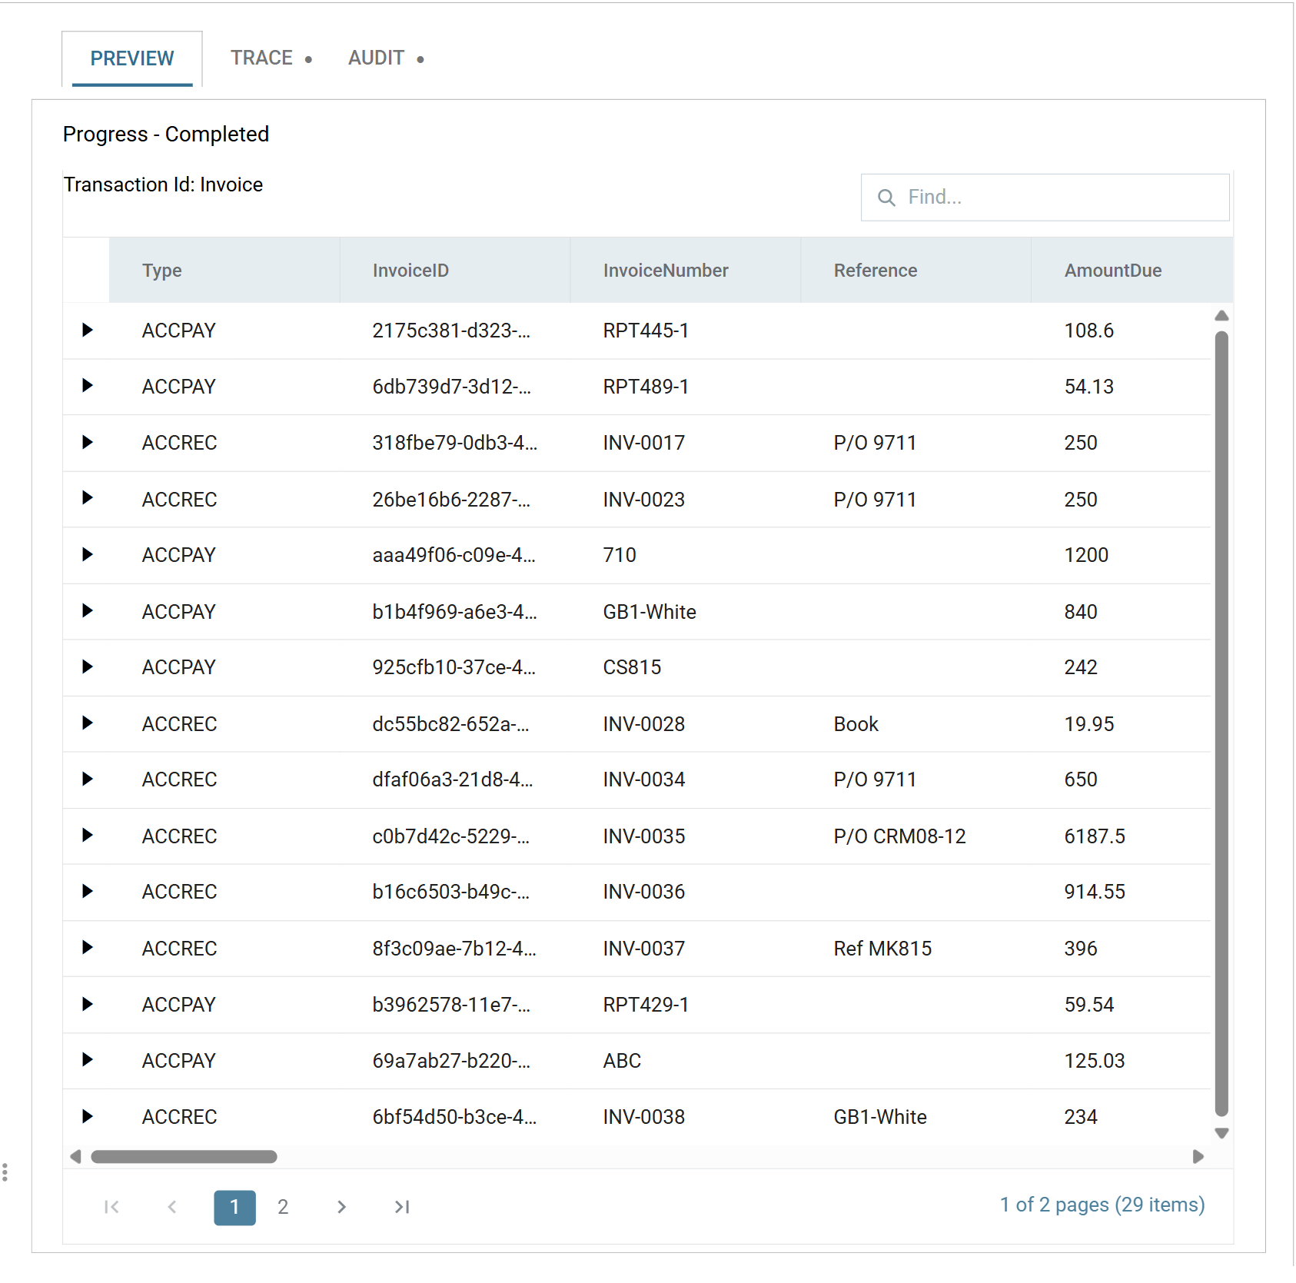
Task: Go to previous page arrow
Action: [172, 1207]
